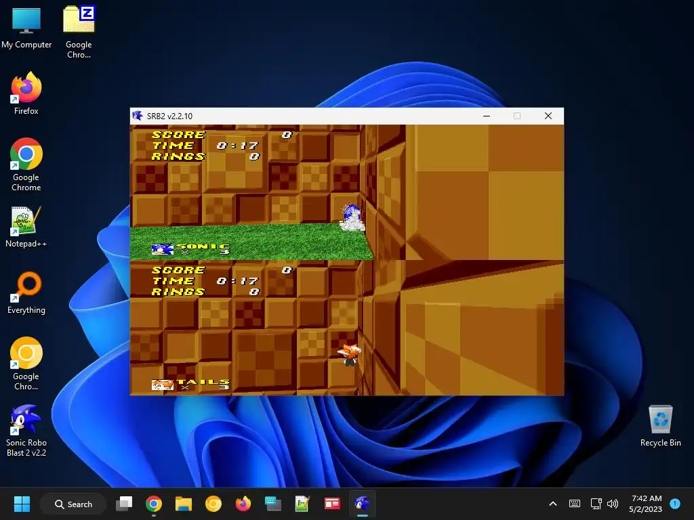Click the SRB2 v2.2.10 title bar icon

point(137,116)
